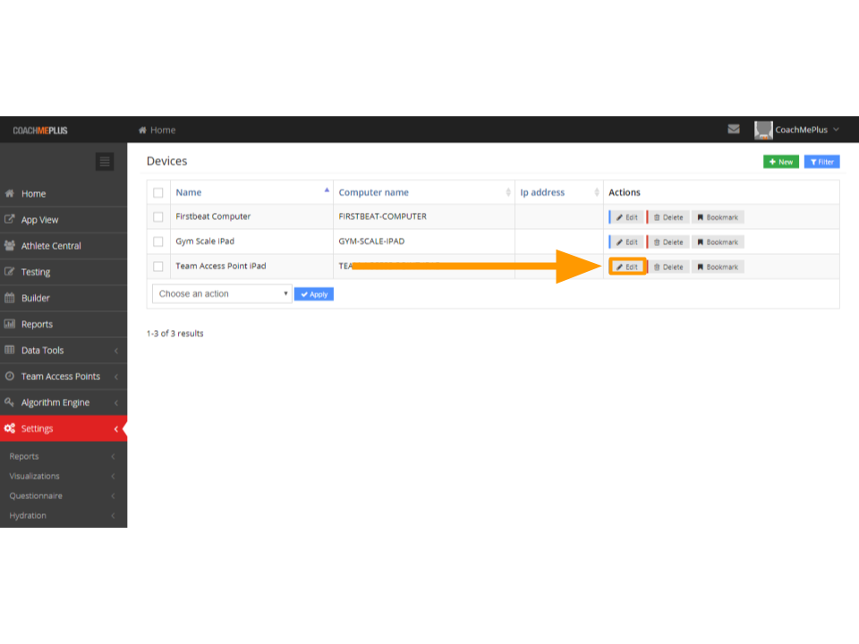Click the Home house icon in sidebar

coord(9,193)
